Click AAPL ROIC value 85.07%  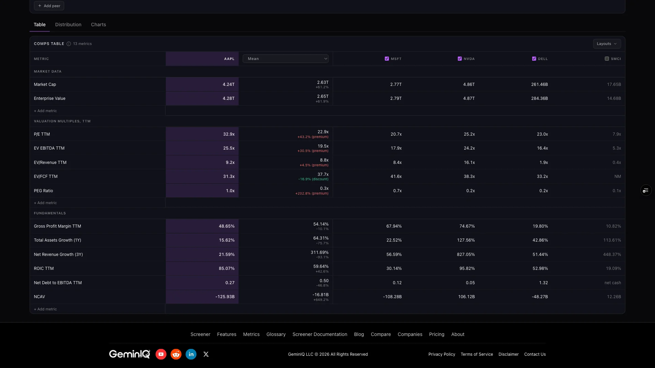click(227, 269)
